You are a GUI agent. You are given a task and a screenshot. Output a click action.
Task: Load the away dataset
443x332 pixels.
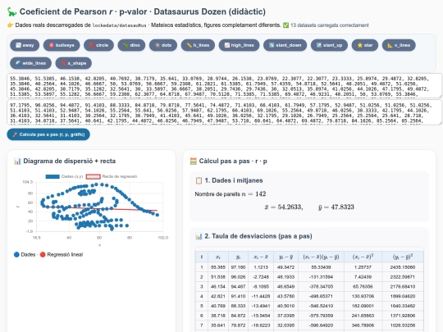25,45
